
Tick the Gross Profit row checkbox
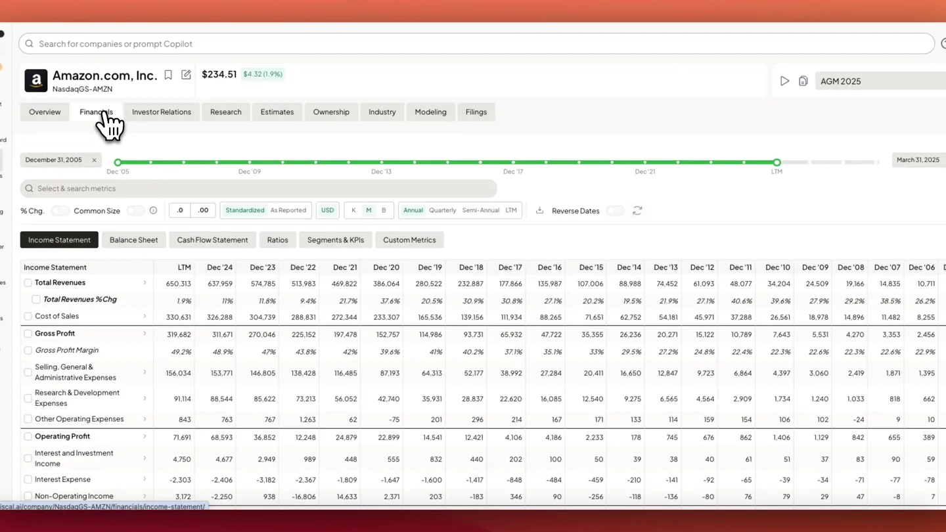(x=28, y=334)
